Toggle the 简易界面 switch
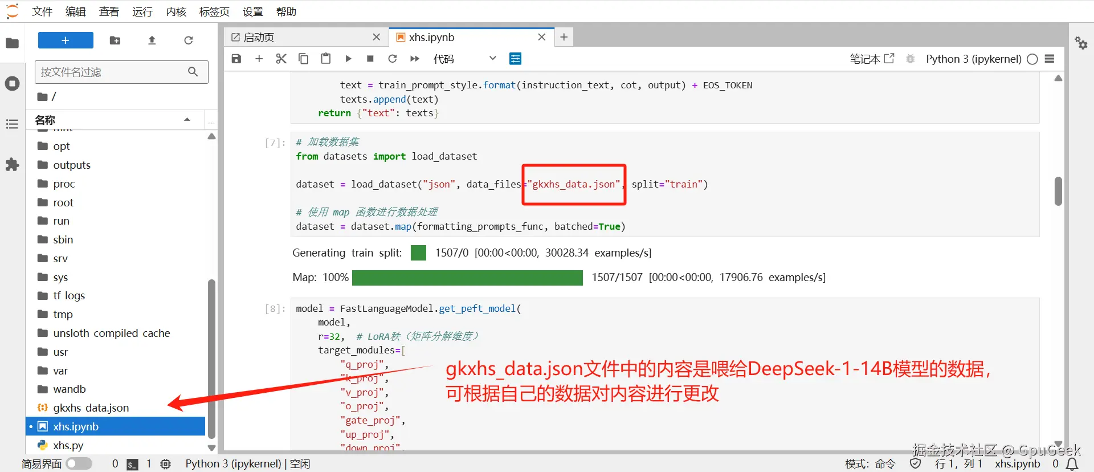This screenshot has height=472, width=1094. coord(79,464)
